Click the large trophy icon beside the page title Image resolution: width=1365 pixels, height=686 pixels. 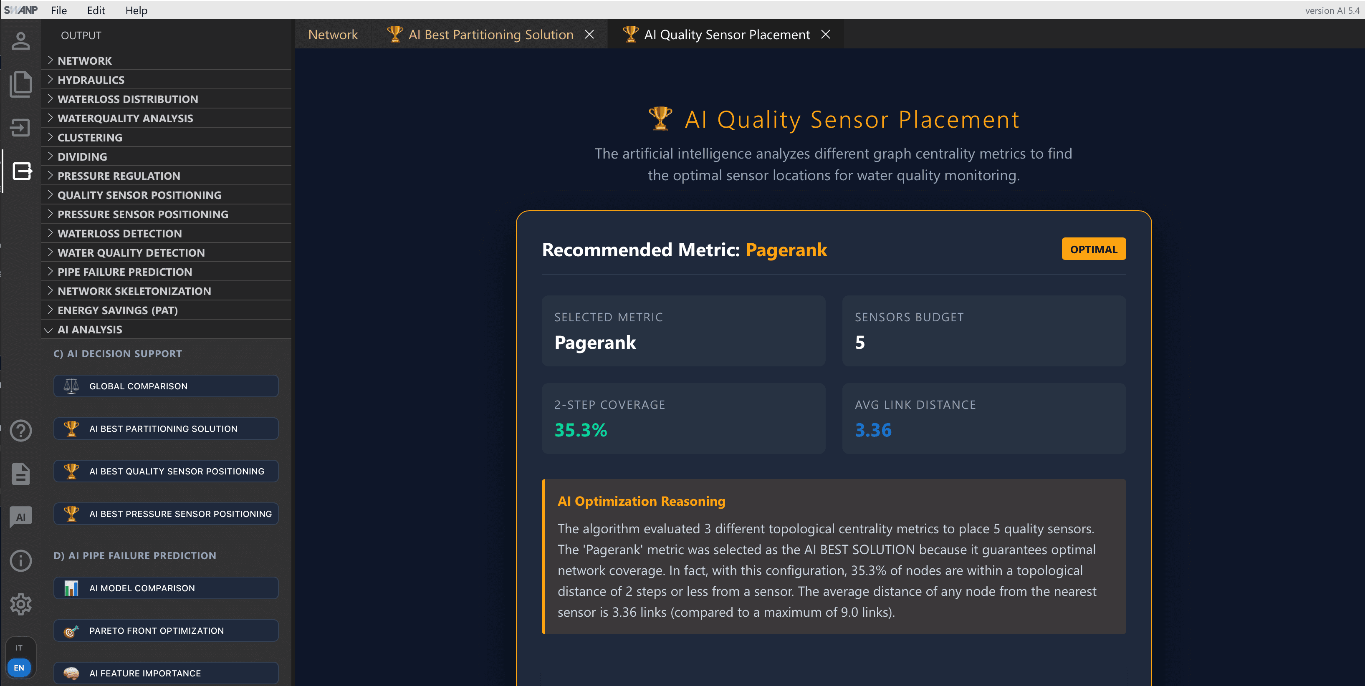(660, 119)
